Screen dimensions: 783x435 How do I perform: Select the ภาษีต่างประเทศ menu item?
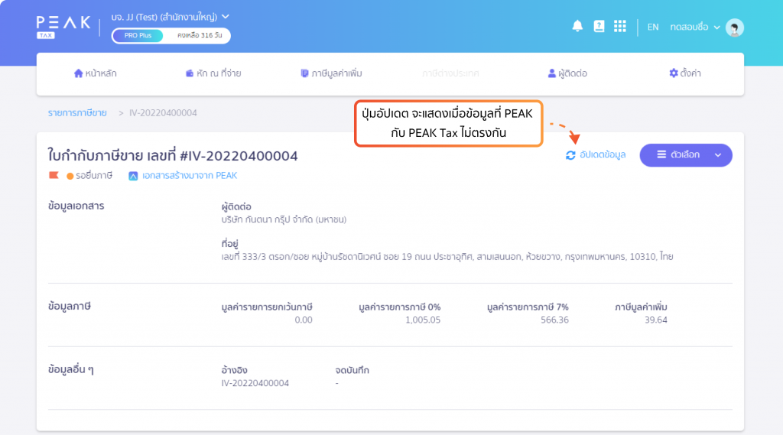450,73
